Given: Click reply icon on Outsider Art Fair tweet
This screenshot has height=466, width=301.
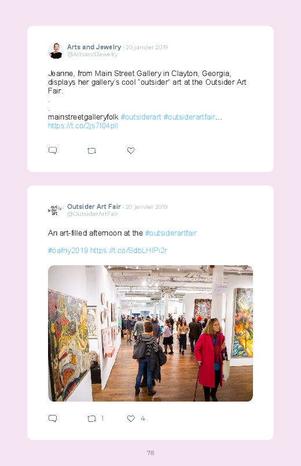Looking at the screenshot, I should [x=53, y=419].
